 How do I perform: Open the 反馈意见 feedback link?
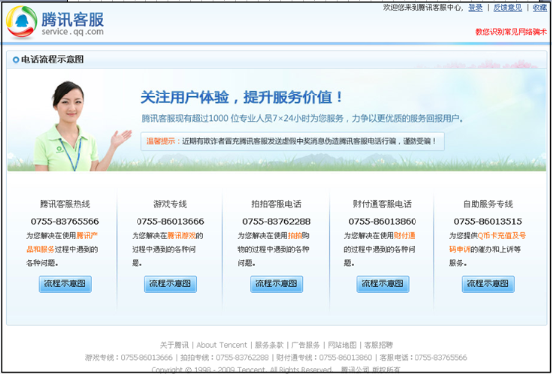pyautogui.click(x=507, y=7)
